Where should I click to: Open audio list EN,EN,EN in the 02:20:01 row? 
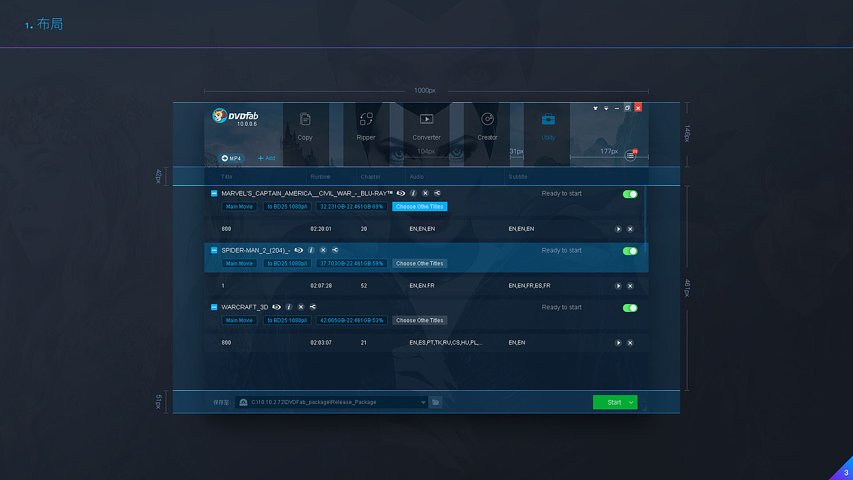[x=422, y=229]
